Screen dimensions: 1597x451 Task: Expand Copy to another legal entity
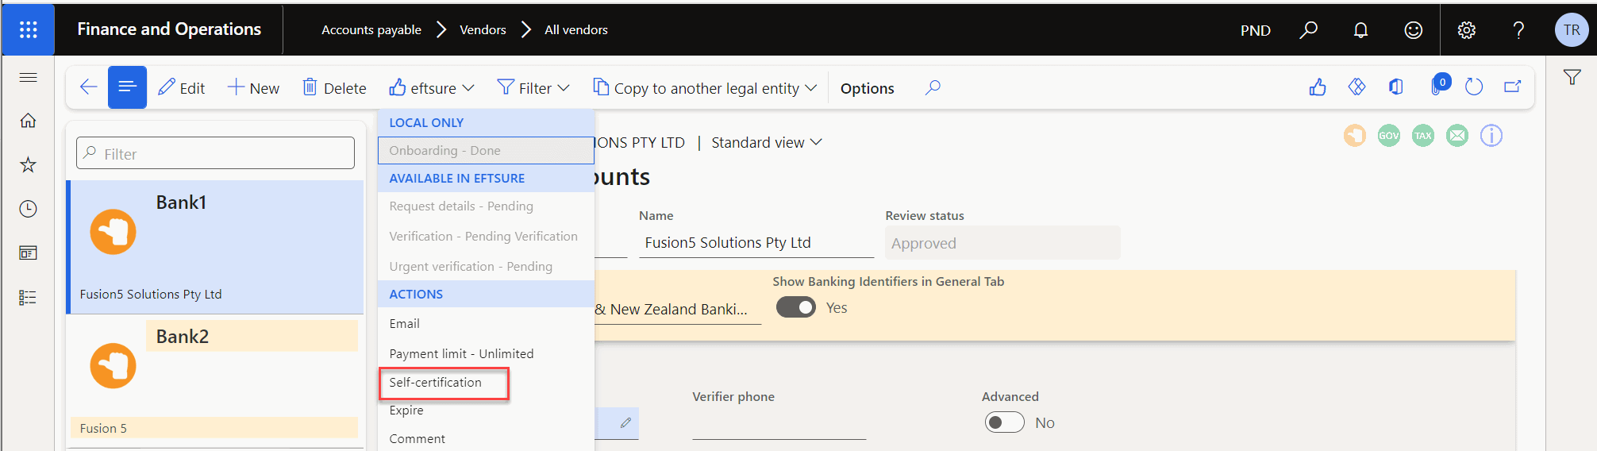pos(705,87)
